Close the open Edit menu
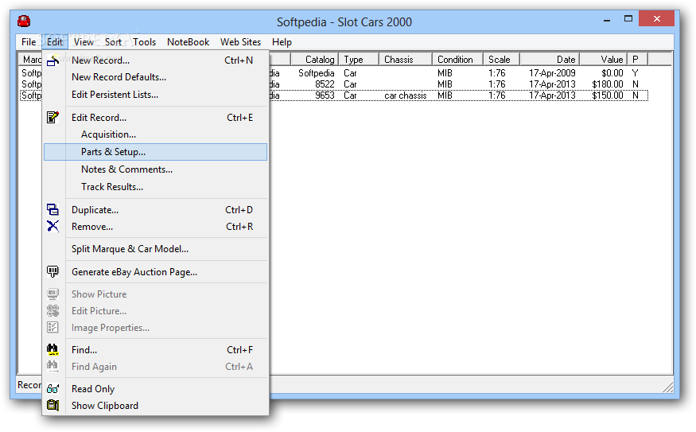This screenshot has width=696, height=432. click(x=55, y=42)
